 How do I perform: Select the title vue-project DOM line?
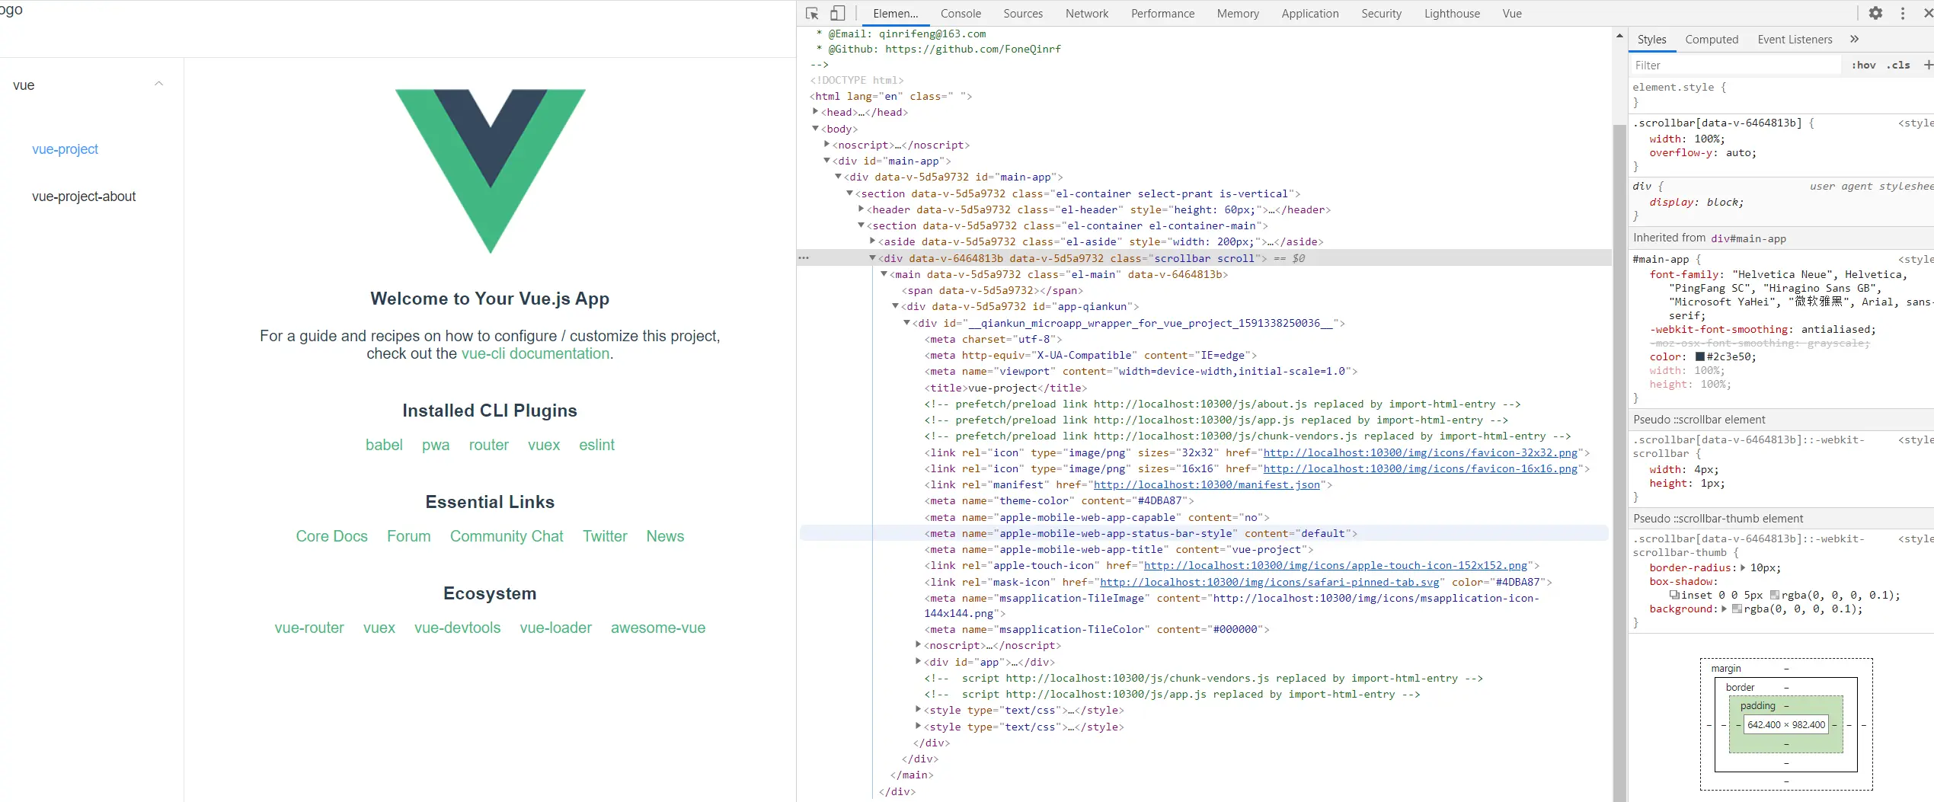[x=1005, y=388]
